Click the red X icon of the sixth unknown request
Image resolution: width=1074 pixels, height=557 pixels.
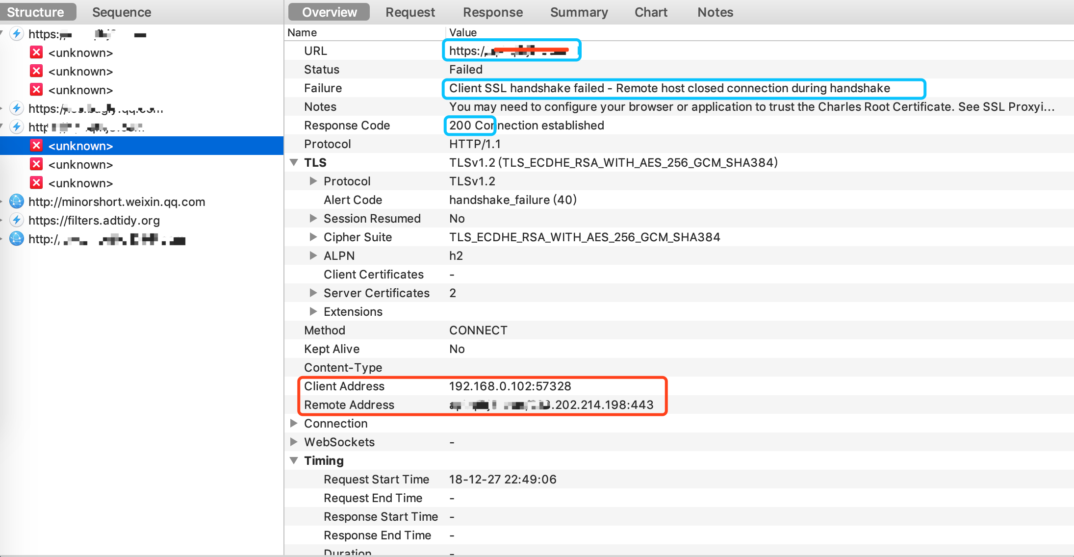click(x=36, y=183)
